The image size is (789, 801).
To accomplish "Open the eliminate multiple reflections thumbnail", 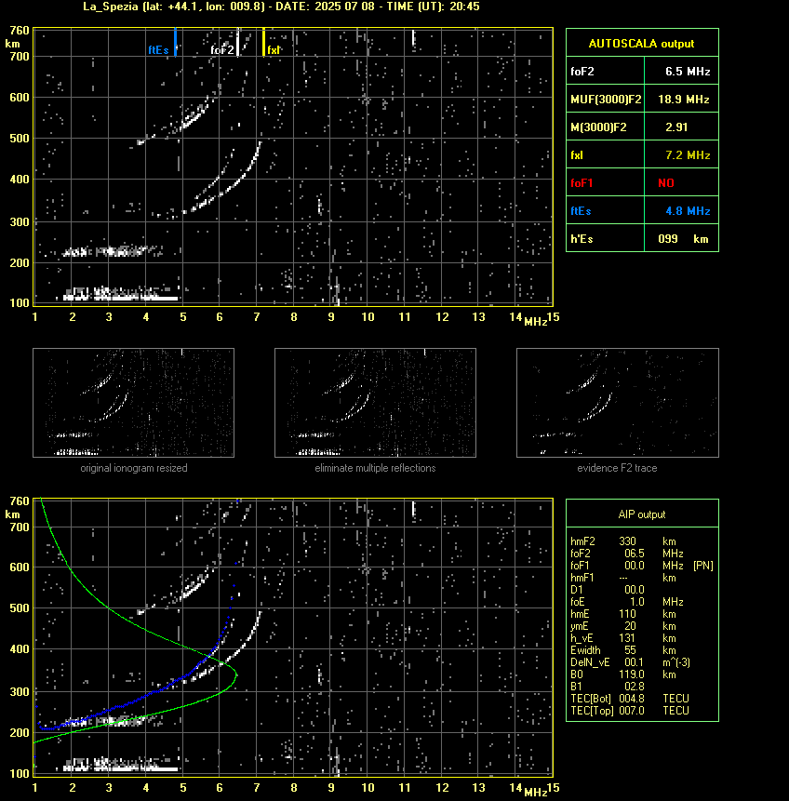I will tap(375, 403).
